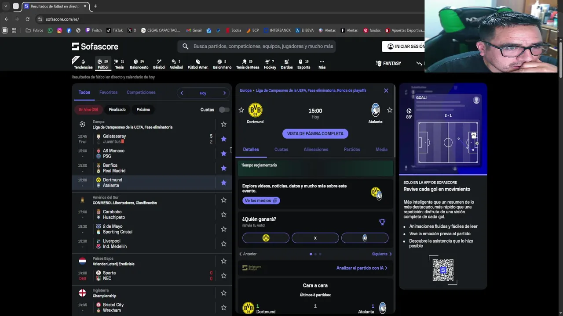Image resolution: width=563 pixels, height=316 pixels.
Task: Switch to the Competiciones tab
Action: click(x=141, y=93)
